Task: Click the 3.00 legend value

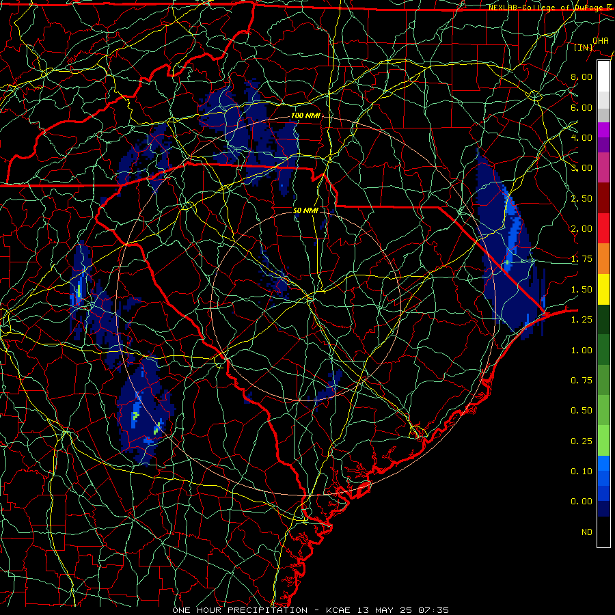Action: coord(582,168)
